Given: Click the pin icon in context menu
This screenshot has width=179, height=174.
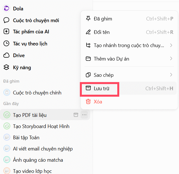Looking at the screenshot, I should 88,18.
